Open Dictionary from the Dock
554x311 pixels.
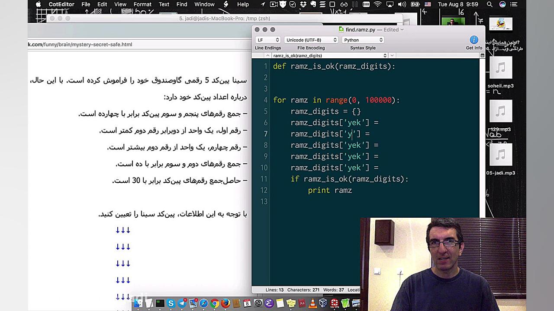coord(302,303)
